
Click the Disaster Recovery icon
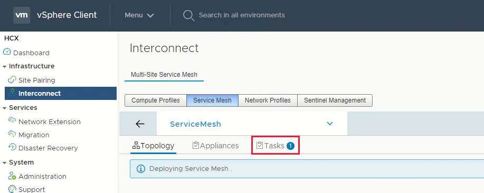(x=12, y=147)
